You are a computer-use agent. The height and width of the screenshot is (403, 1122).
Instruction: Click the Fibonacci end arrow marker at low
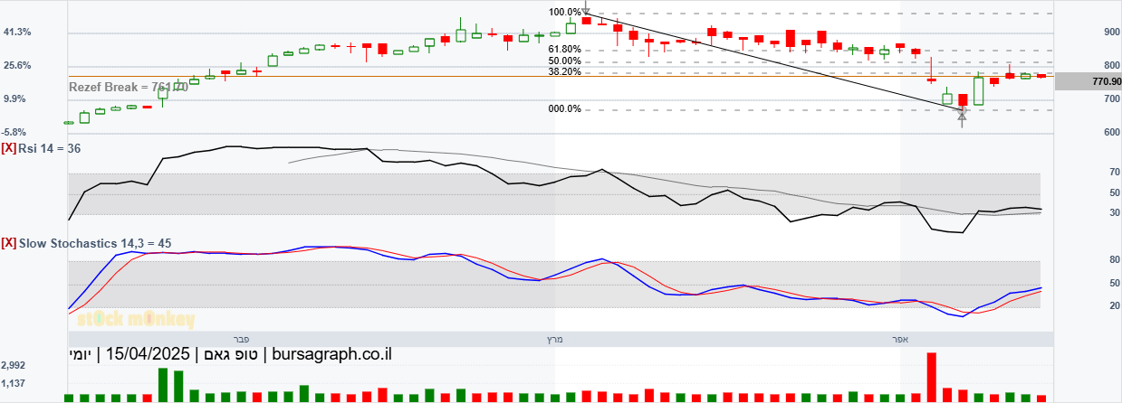(962, 115)
